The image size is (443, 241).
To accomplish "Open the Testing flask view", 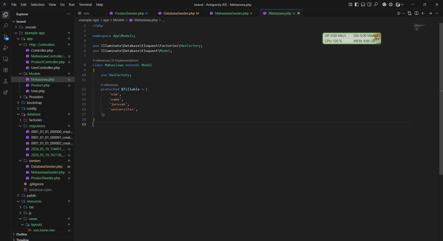I will point(6,81).
